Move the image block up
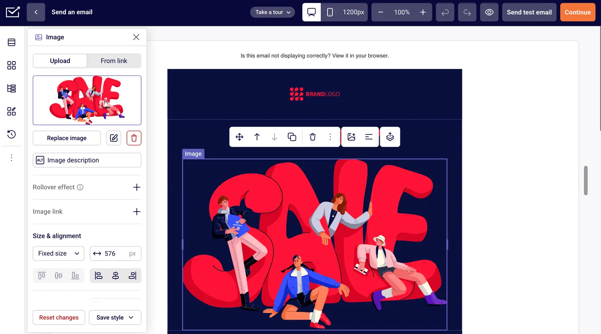 pyautogui.click(x=257, y=137)
